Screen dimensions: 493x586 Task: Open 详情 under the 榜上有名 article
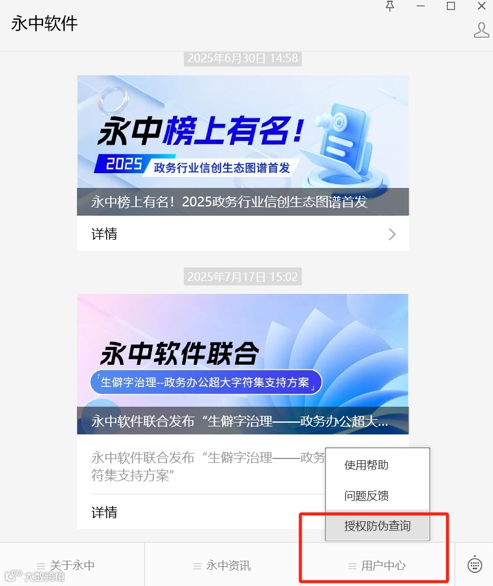coord(242,234)
